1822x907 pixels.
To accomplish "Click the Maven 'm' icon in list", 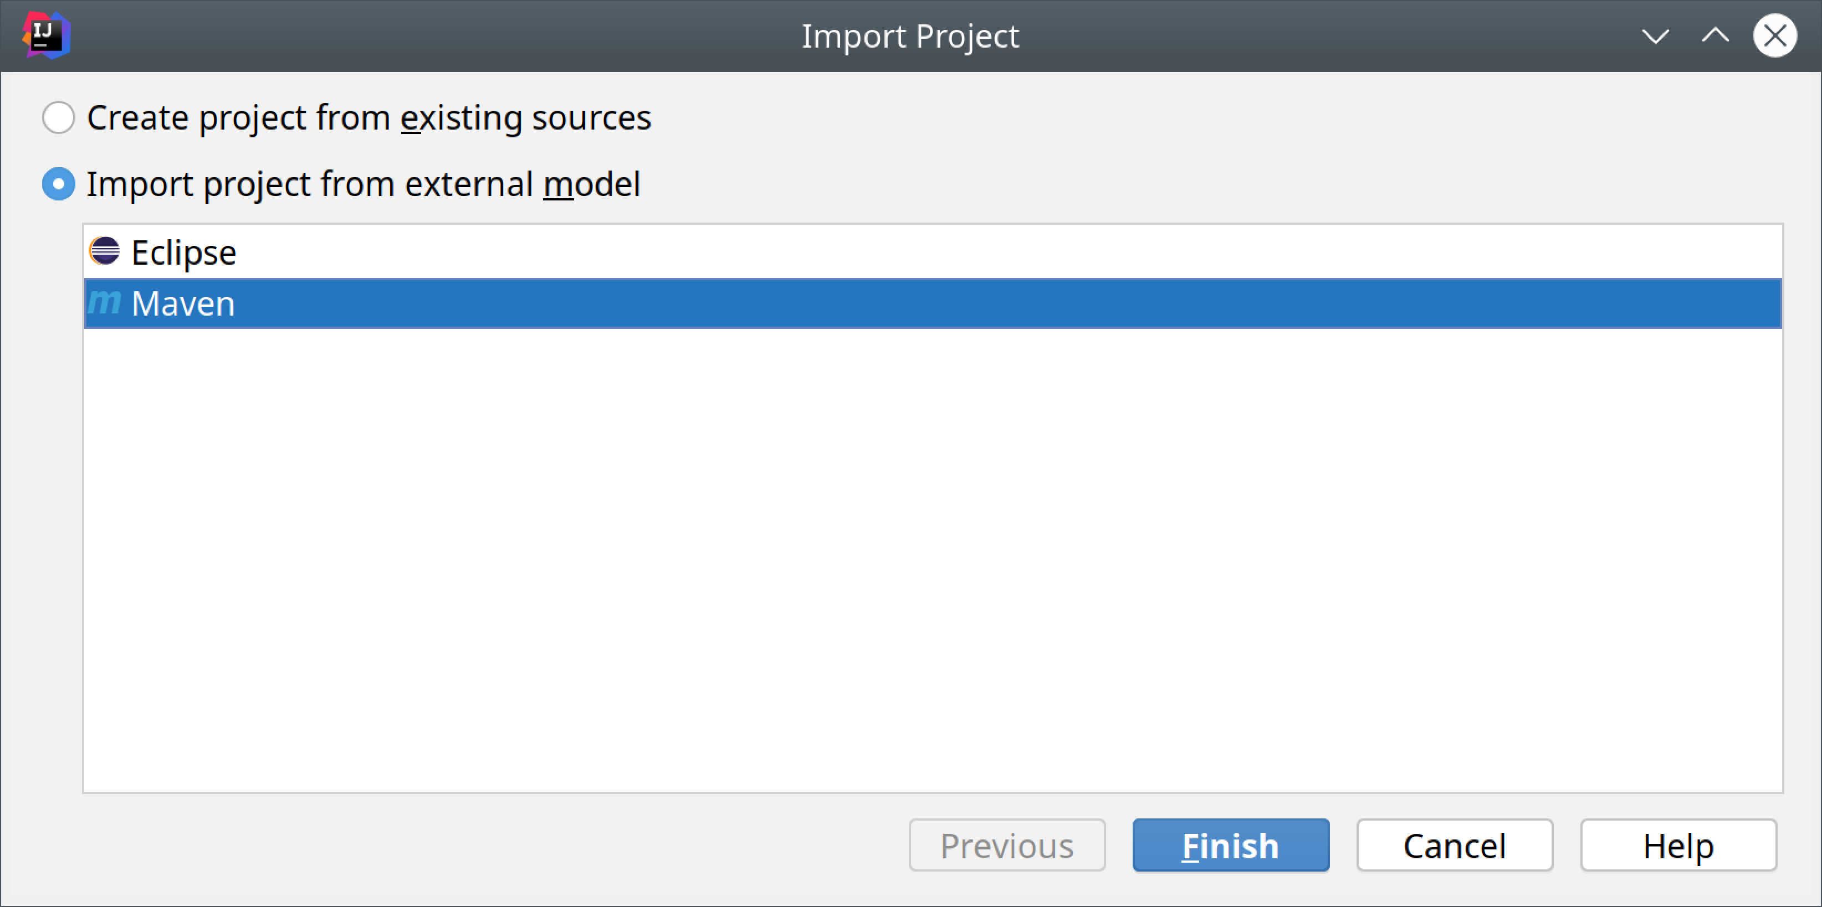I will point(105,302).
